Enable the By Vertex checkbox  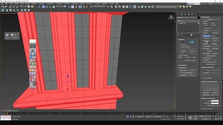tap(180, 45)
